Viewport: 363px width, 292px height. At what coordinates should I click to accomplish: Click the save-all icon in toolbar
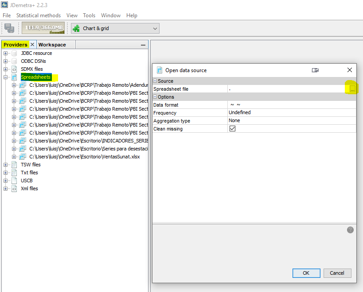coord(9,28)
